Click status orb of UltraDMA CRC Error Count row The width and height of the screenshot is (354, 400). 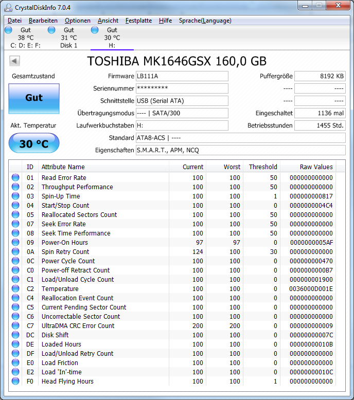click(15, 326)
